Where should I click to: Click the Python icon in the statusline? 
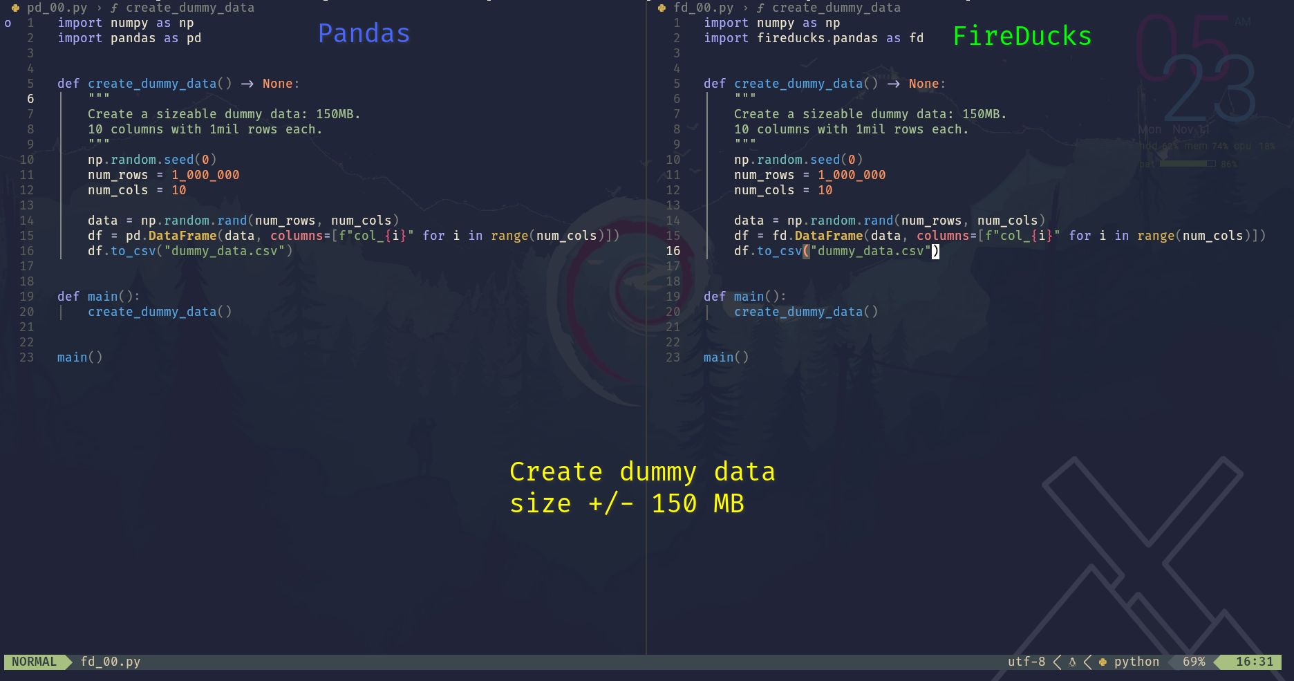coord(1103,662)
